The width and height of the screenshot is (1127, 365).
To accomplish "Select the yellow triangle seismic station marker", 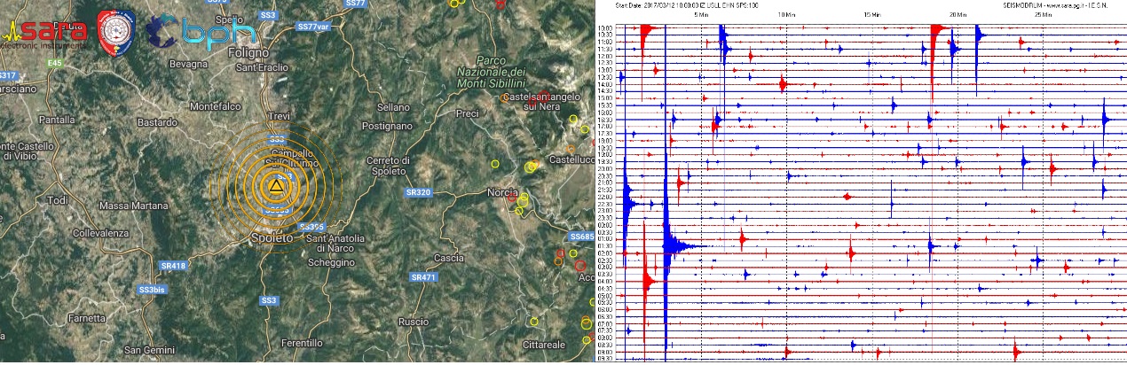I will click(277, 187).
